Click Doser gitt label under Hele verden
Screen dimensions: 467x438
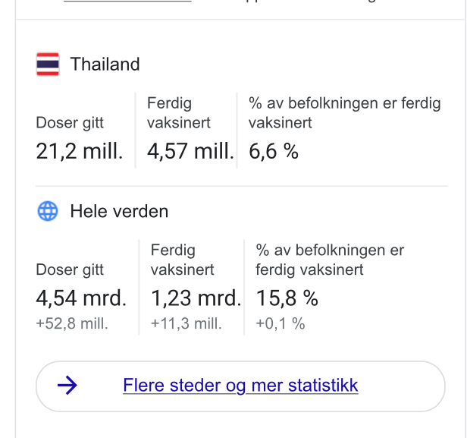click(x=70, y=269)
